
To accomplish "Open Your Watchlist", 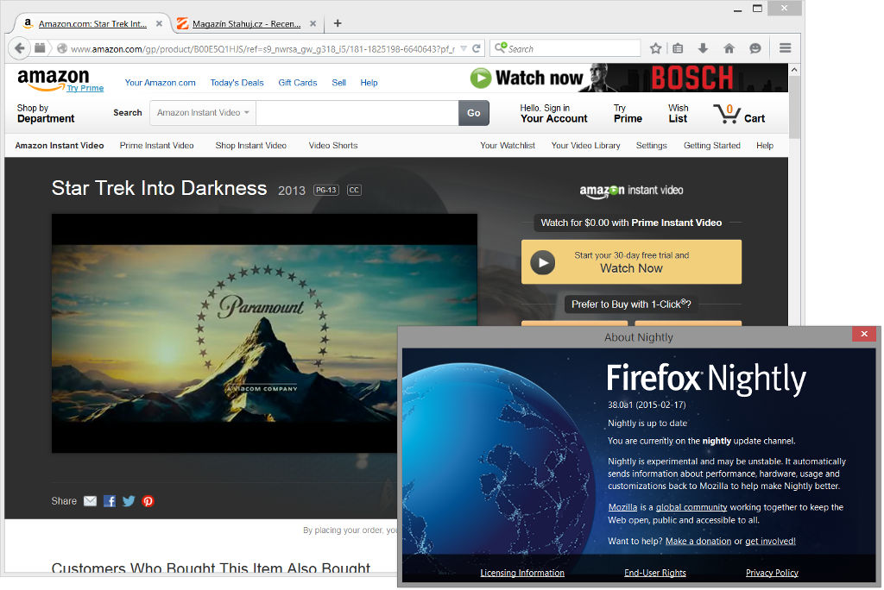I will (x=508, y=146).
